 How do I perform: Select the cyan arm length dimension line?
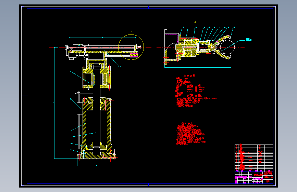click(102, 38)
